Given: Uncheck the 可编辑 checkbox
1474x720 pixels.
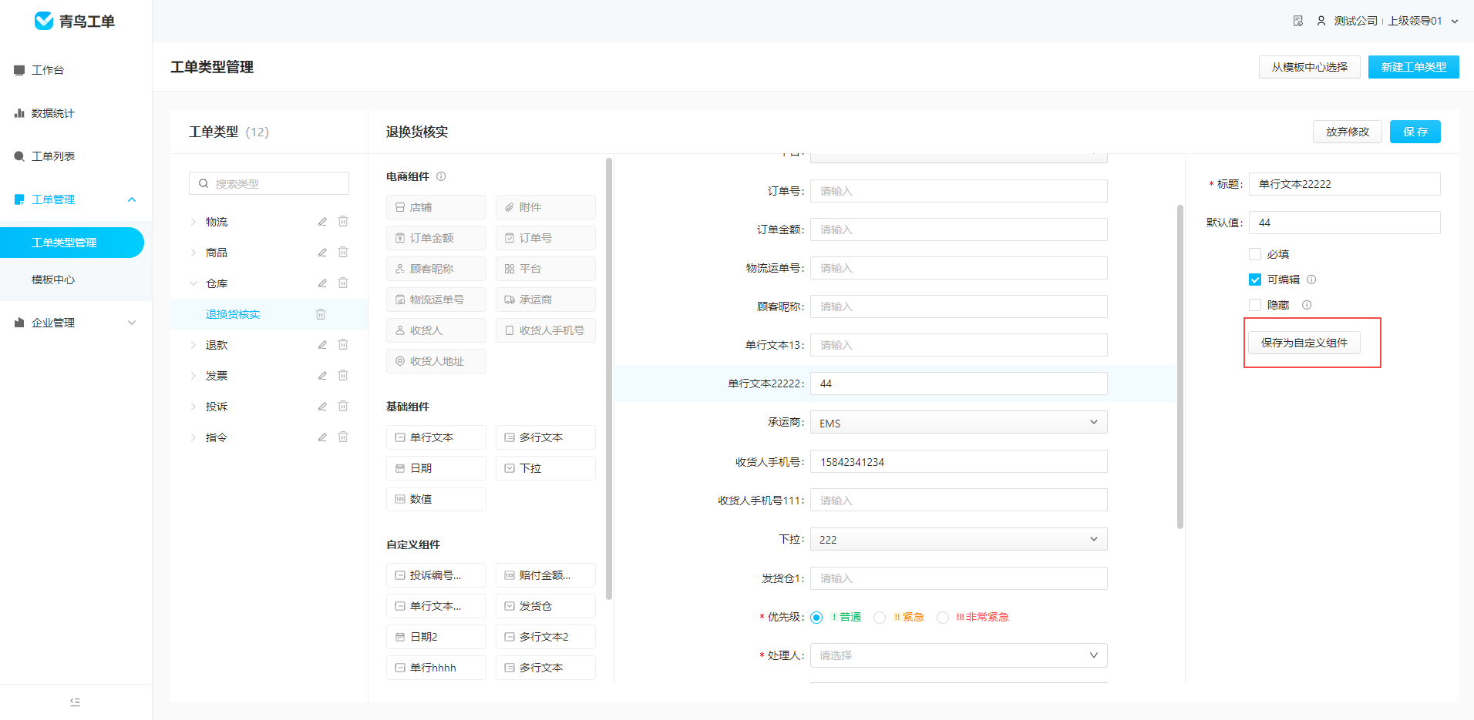Looking at the screenshot, I should [x=1255, y=280].
